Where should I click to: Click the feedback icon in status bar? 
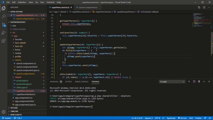coord(205,118)
